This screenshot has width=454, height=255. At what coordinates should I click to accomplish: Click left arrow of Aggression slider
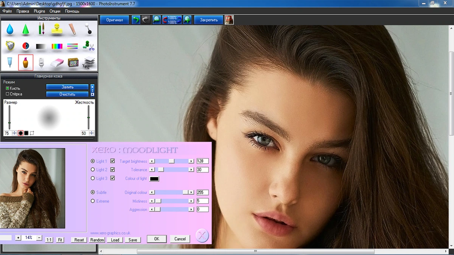pyautogui.click(x=152, y=209)
